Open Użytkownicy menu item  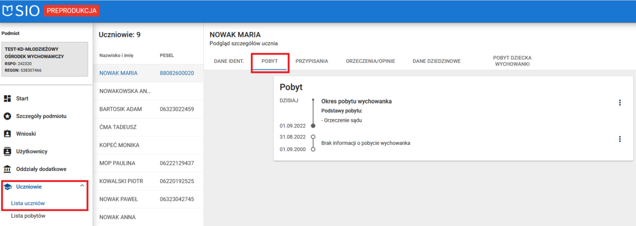click(x=31, y=151)
